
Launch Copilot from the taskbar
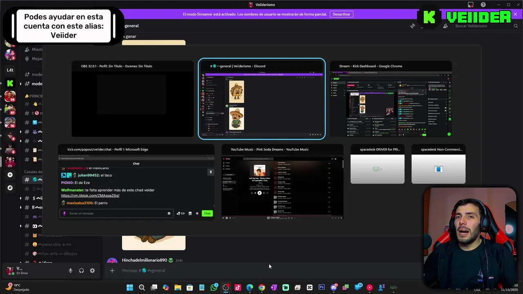pyautogui.click(x=166, y=287)
